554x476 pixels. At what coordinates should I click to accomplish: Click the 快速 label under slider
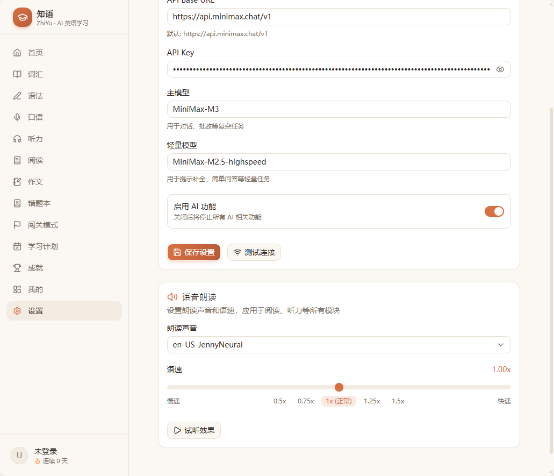point(504,401)
